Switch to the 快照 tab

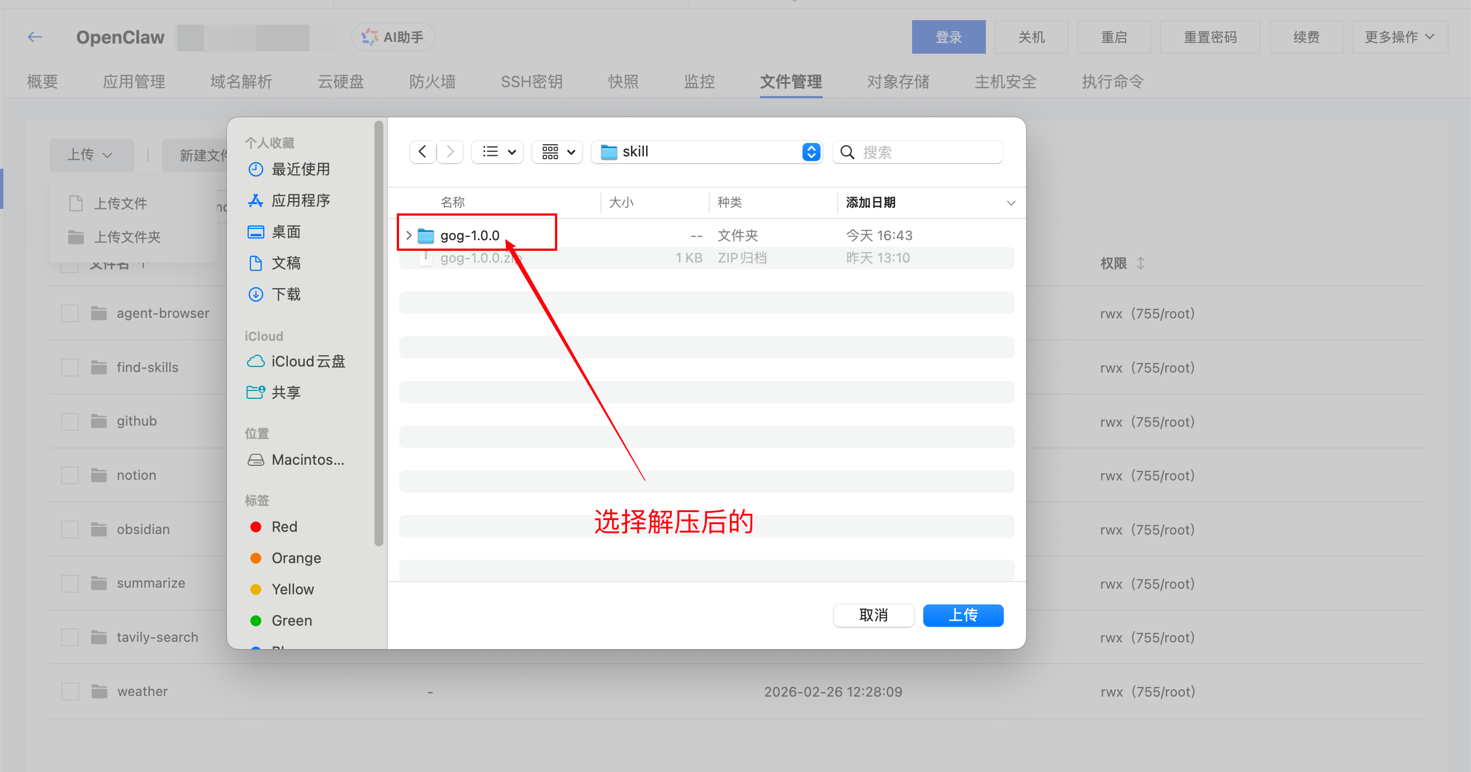click(623, 82)
